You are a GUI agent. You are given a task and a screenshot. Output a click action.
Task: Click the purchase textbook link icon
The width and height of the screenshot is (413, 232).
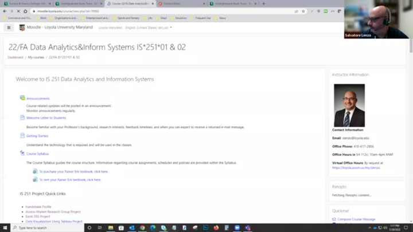pyautogui.click(x=35, y=171)
